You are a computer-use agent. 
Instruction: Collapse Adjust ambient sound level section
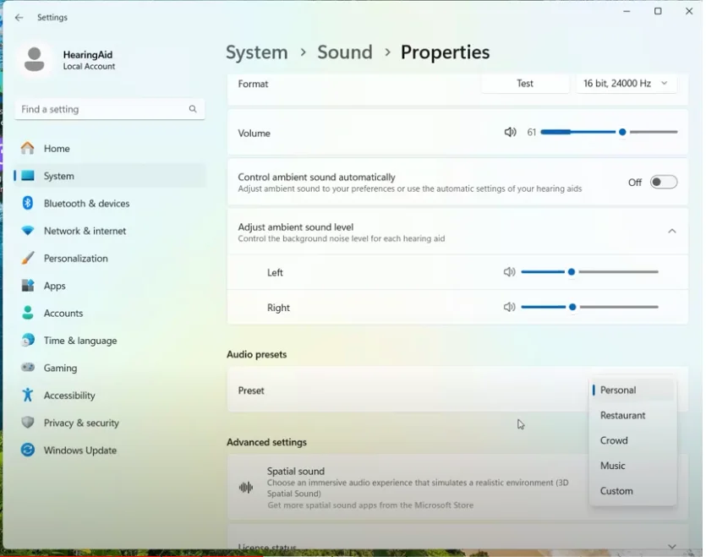pyautogui.click(x=672, y=232)
